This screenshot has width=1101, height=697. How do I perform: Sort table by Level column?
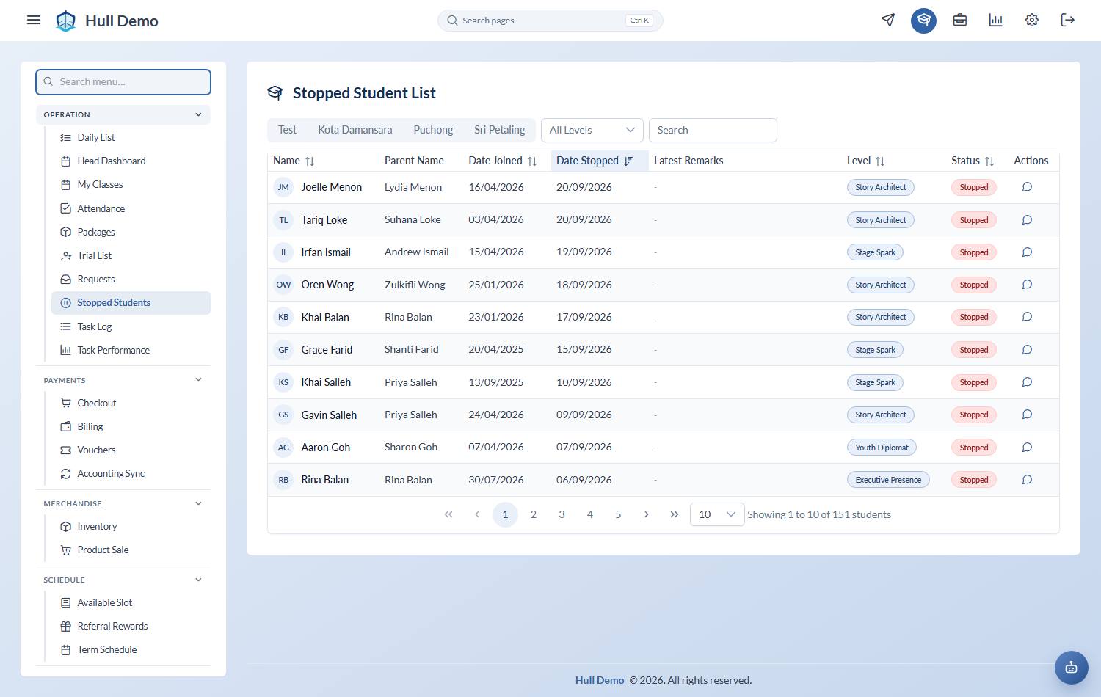click(x=880, y=161)
